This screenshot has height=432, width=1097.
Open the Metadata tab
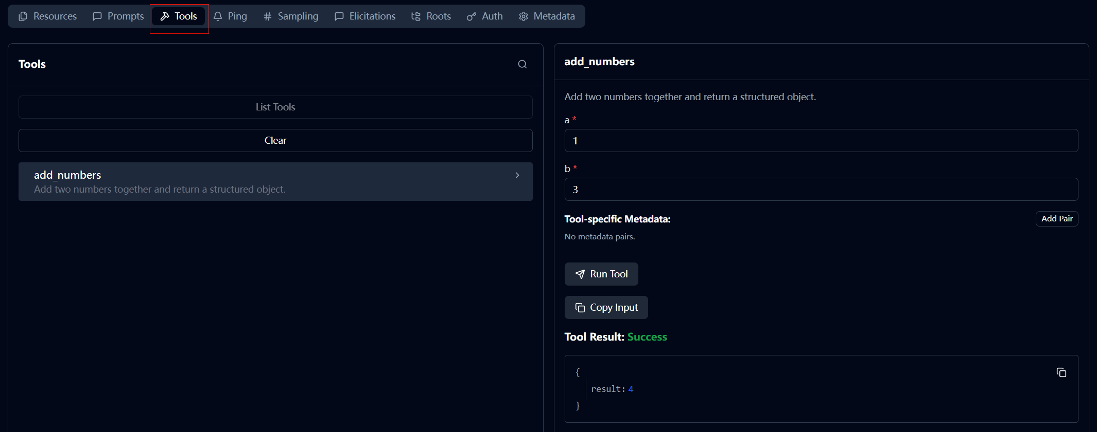(547, 16)
